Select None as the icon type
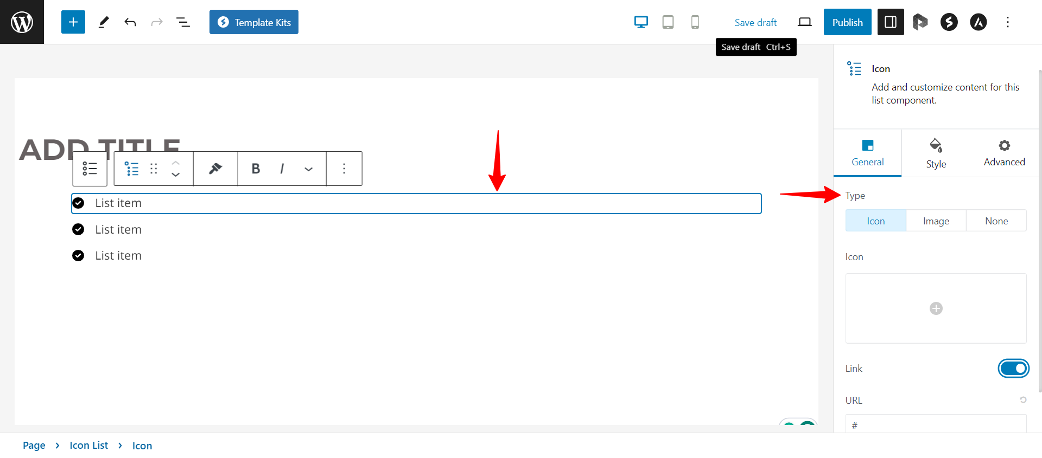Image resolution: width=1042 pixels, height=458 pixels. [x=996, y=221]
